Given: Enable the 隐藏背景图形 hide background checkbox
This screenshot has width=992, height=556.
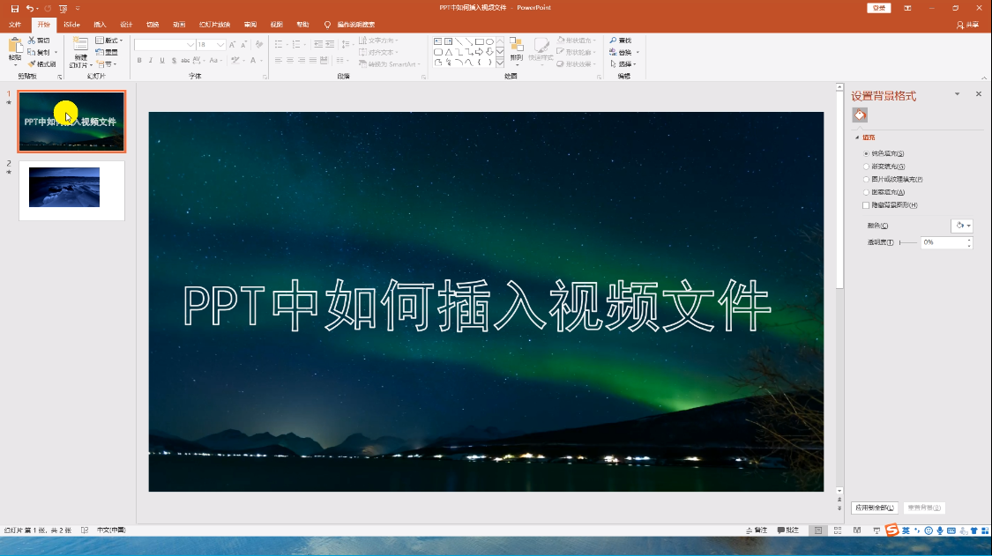Looking at the screenshot, I should tap(866, 204).
